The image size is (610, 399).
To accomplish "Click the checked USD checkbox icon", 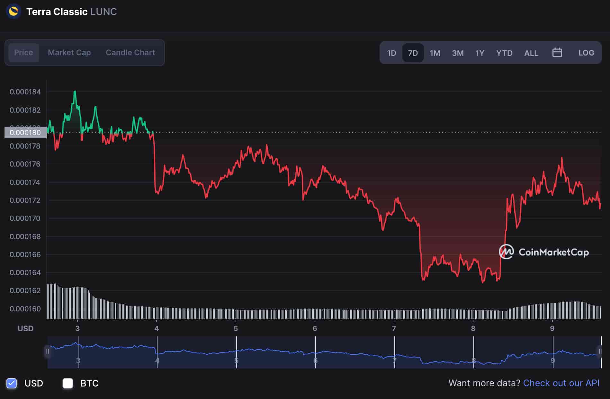I will click(12, 383).
